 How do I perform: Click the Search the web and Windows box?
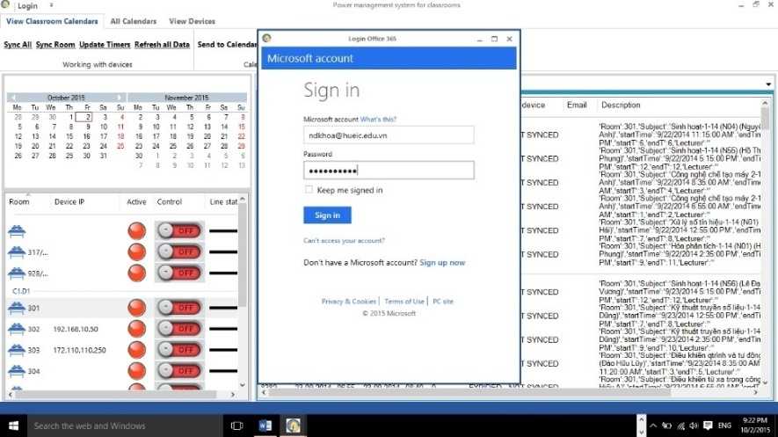tap(124, 426)
